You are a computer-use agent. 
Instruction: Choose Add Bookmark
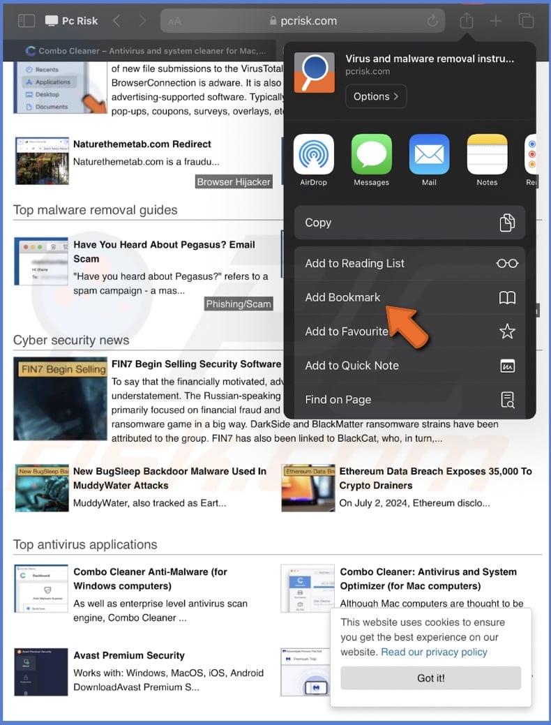pos(409,297)
